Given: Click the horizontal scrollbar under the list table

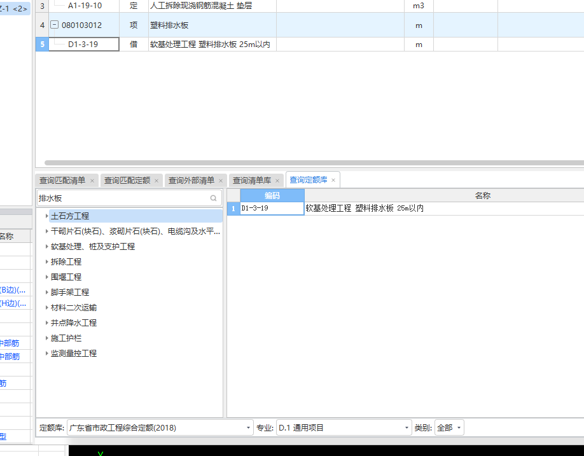Looking at the screenshot, I should [314, 163].
